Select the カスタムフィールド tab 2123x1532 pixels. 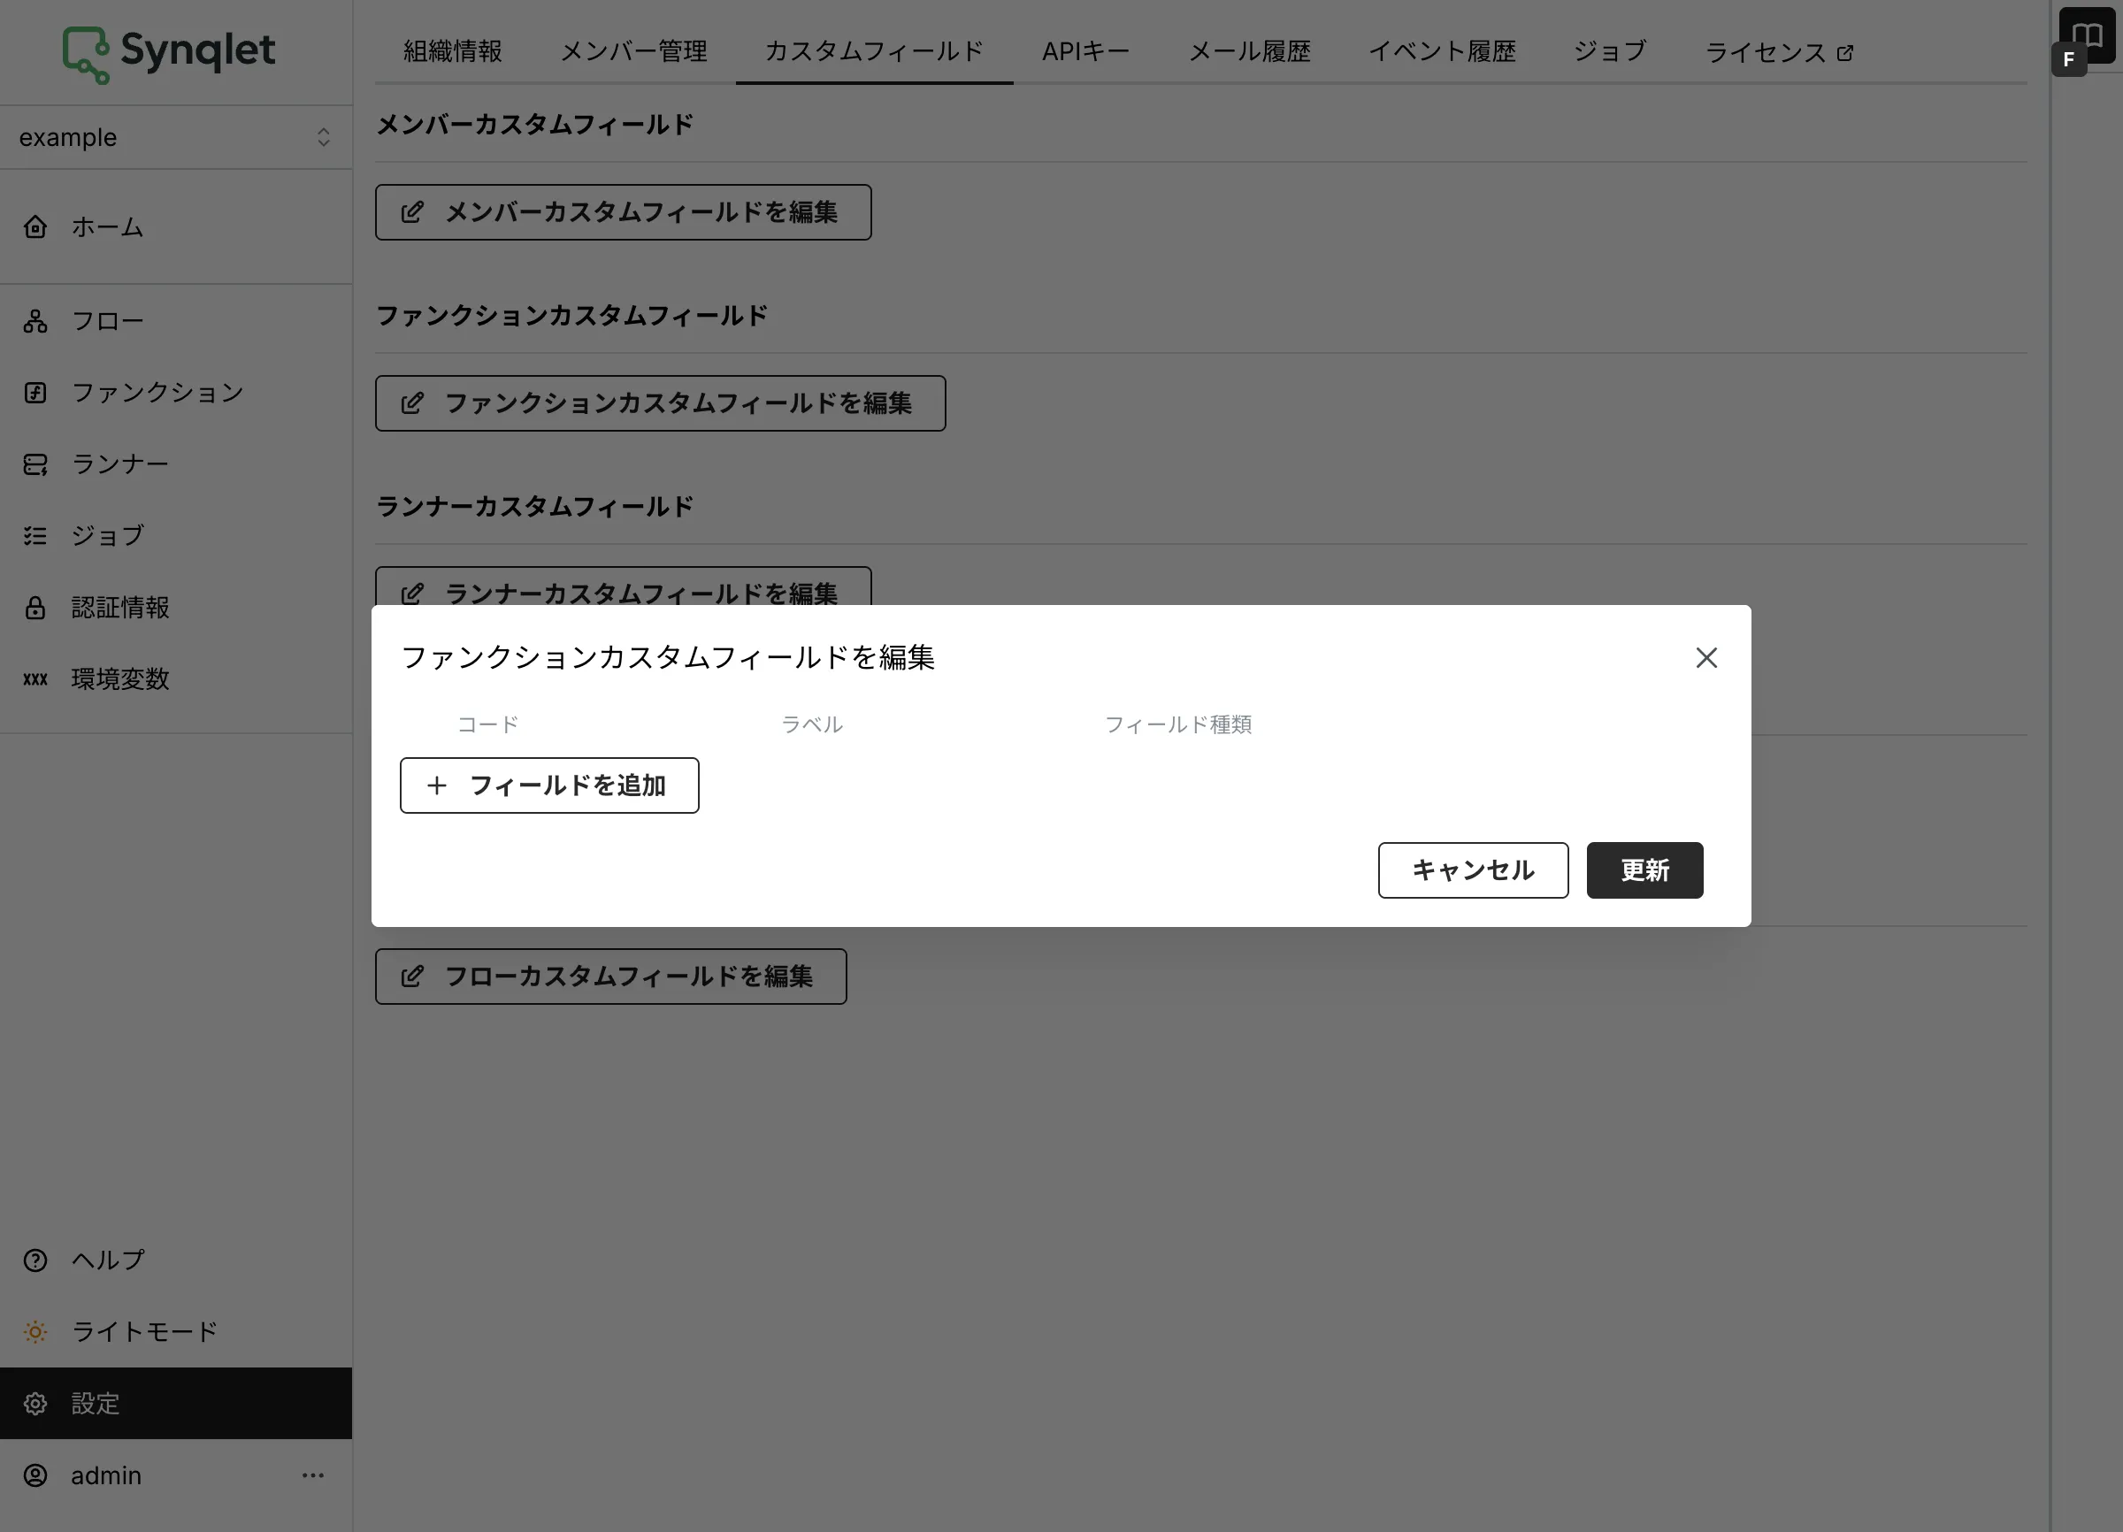point(874,51)
